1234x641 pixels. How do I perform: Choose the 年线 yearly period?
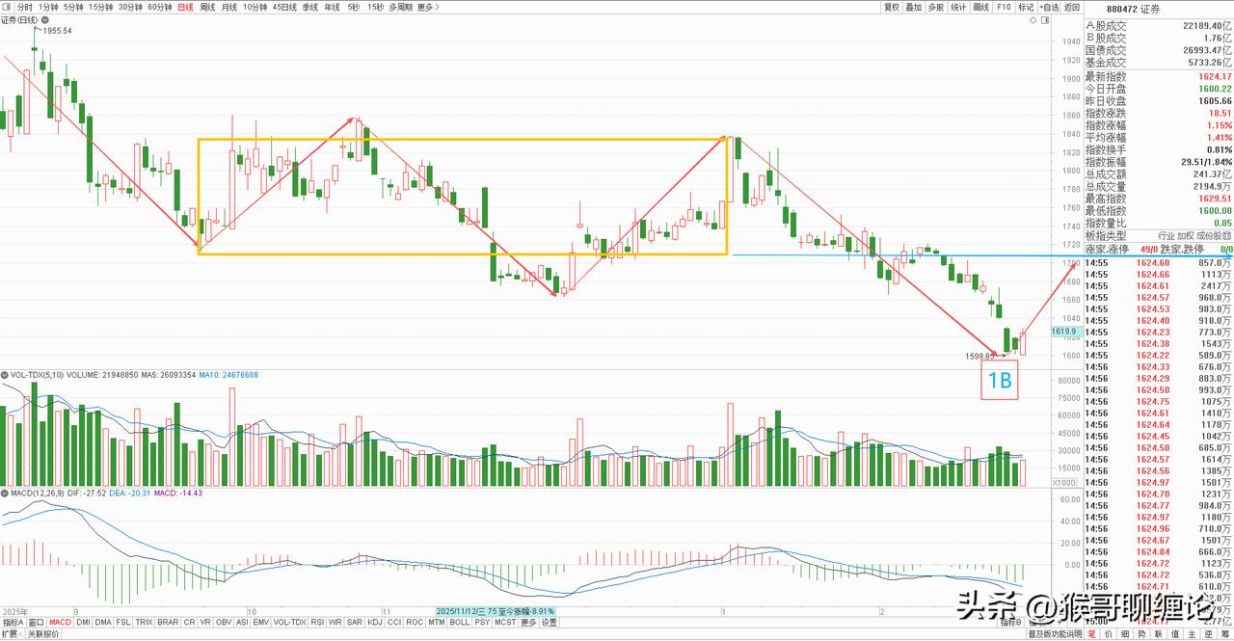point(332,6)
